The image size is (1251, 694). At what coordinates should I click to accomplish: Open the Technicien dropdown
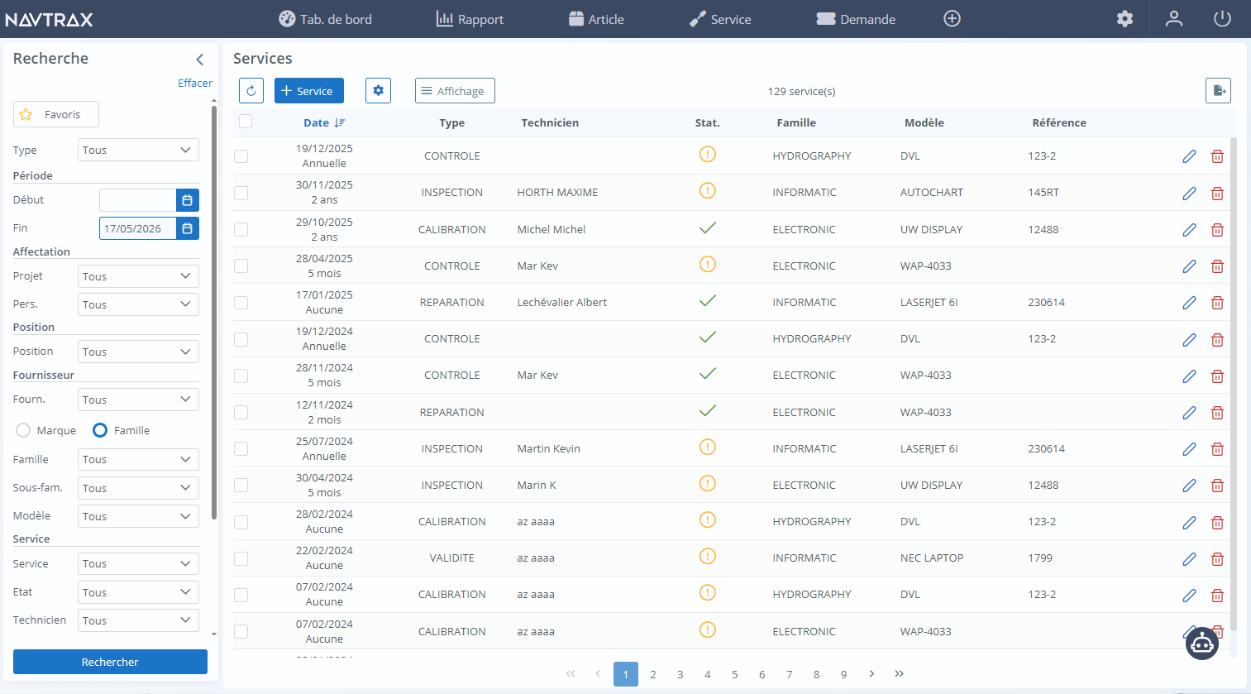click(138, 620)
